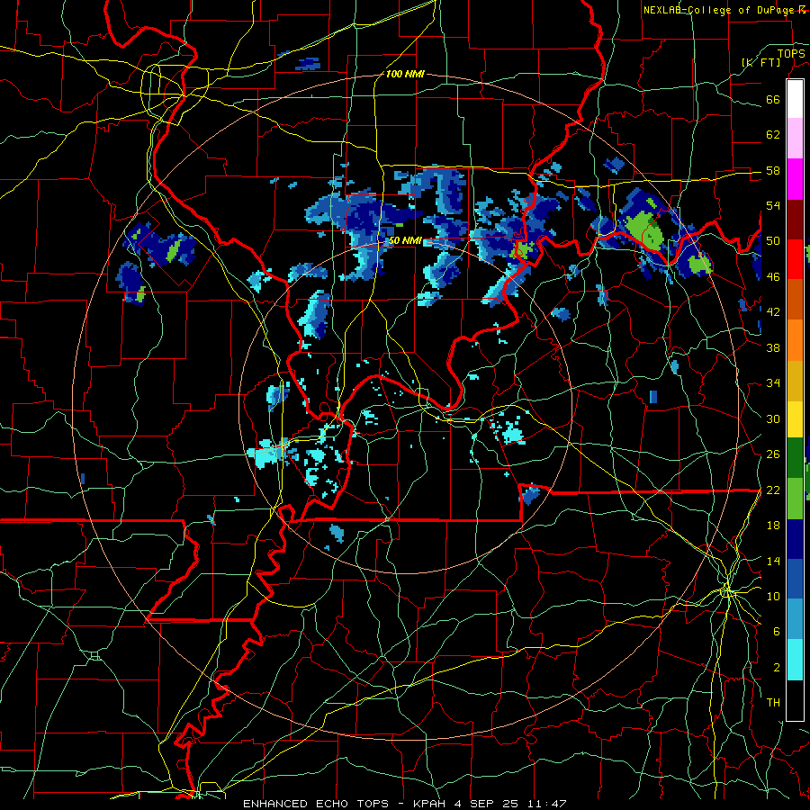Click the legend value "54"
The width and height of the screenshot is (810, 810).
point(773,205)
